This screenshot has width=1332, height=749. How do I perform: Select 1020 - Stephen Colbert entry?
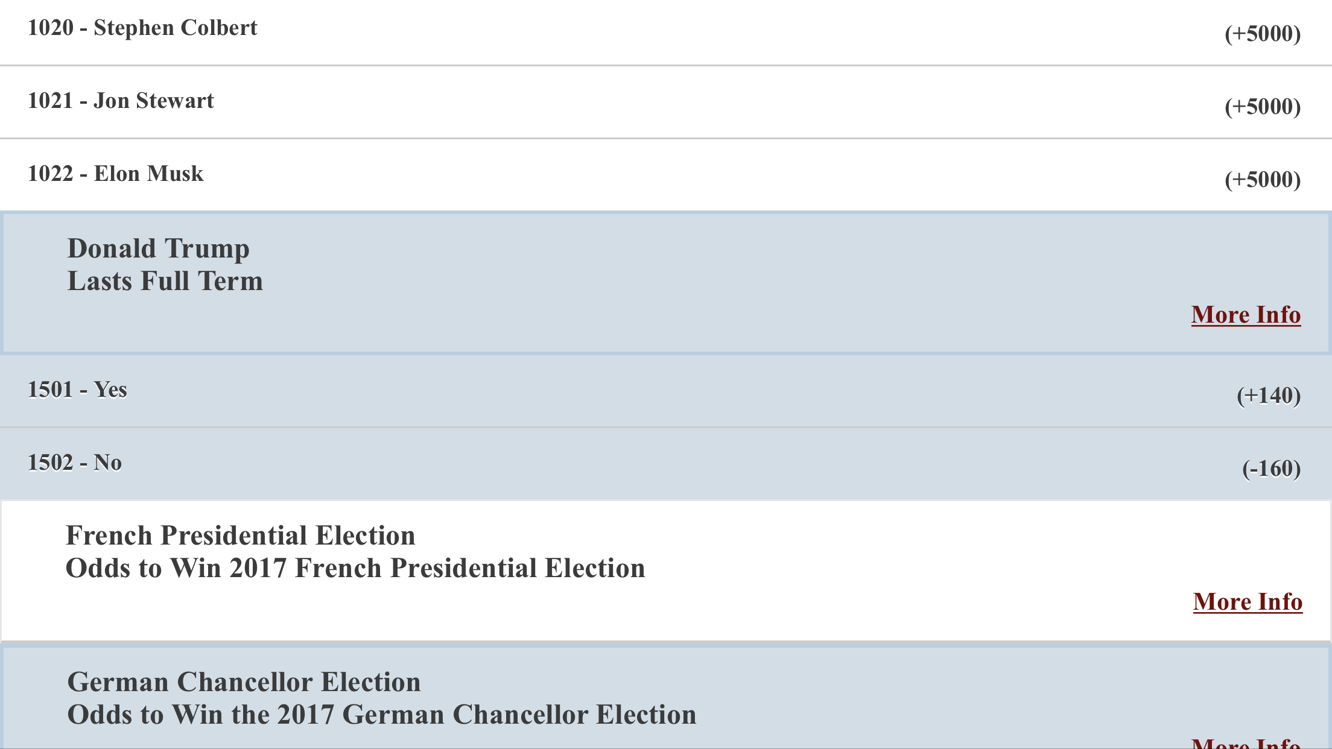pyautogui.click(x=666, y=32)
